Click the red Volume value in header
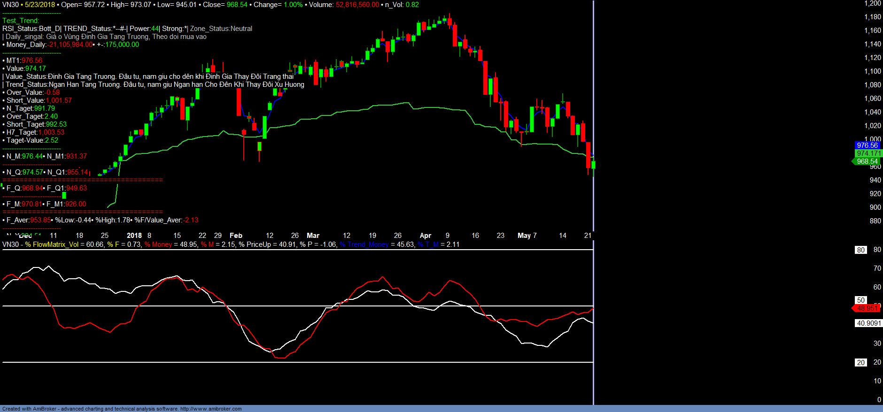Image resolution: width=883 pixels, height=412 pixels. (357, 5)
